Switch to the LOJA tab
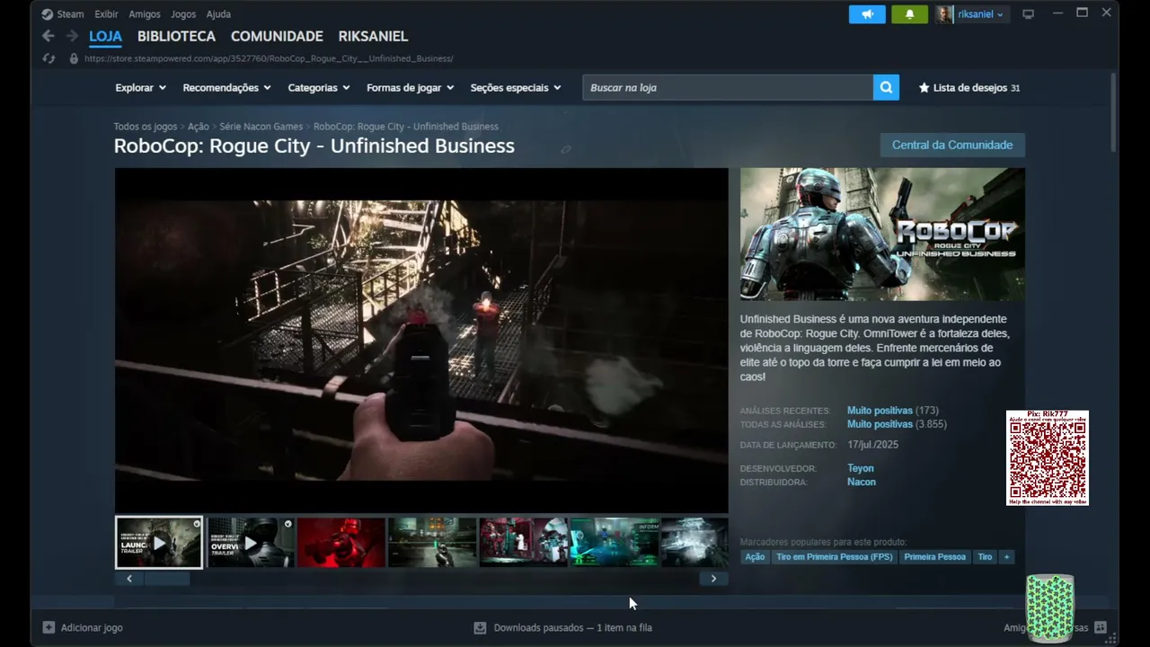 point(105,36)
